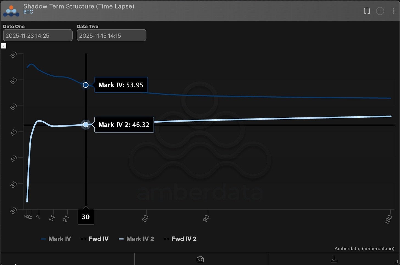400x265 pixels.
Task: Toggle the Mark IV series in the legend
Action: [56, 239]
